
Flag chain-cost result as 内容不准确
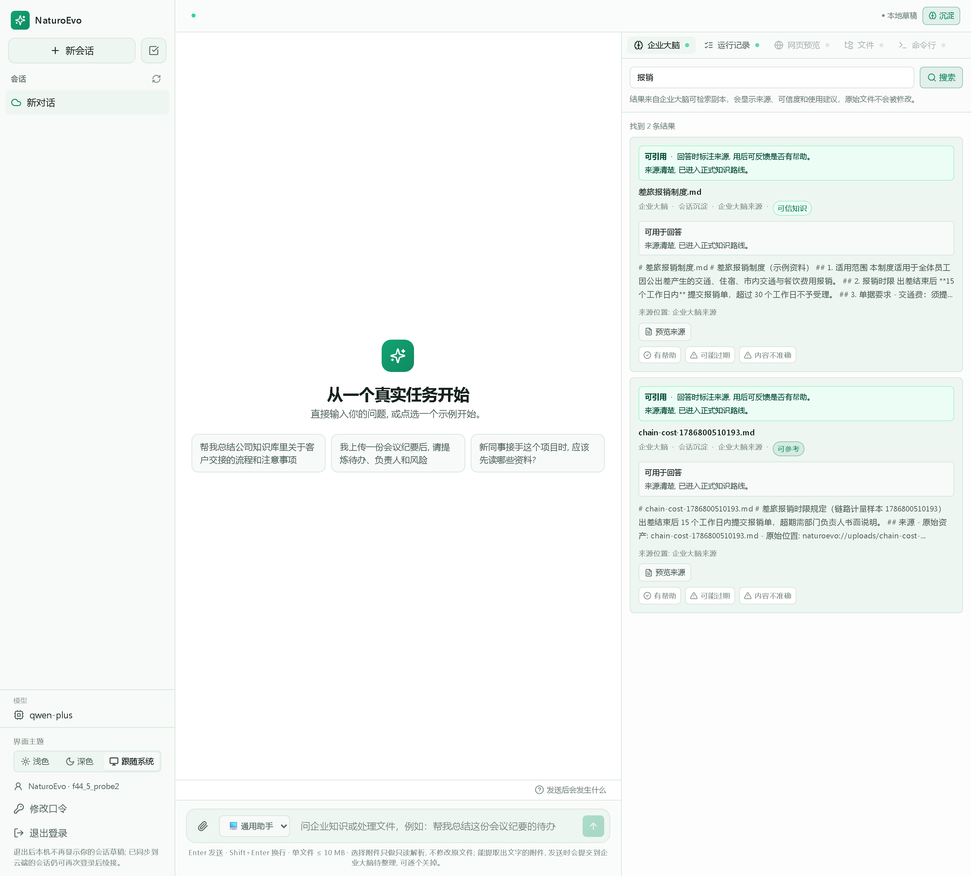[768, 596]
